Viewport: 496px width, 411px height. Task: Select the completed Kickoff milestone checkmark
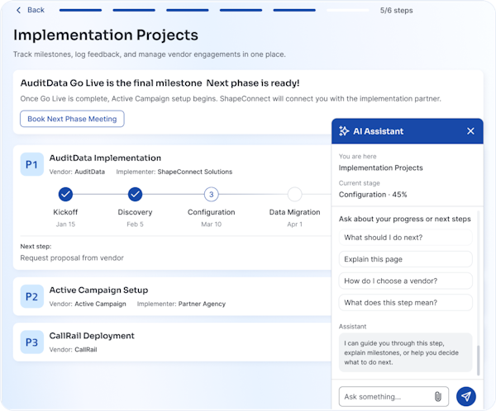[65, 194]
